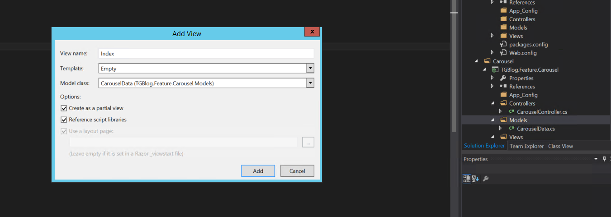Image resolution: width=611 pixels, height=217 pixels.
Task: Switch to the Solution Explorer tab
Action: click(484, 146)
